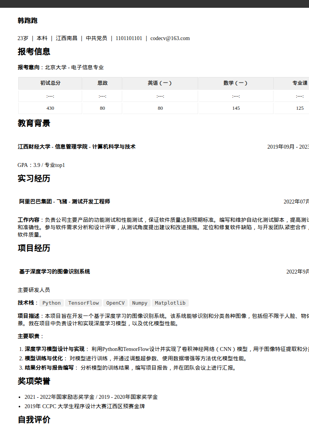Click the 思政 table header

102,83
